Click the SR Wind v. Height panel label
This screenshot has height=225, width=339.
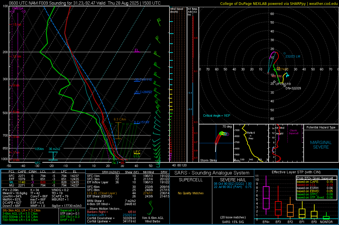coord(280,131)
